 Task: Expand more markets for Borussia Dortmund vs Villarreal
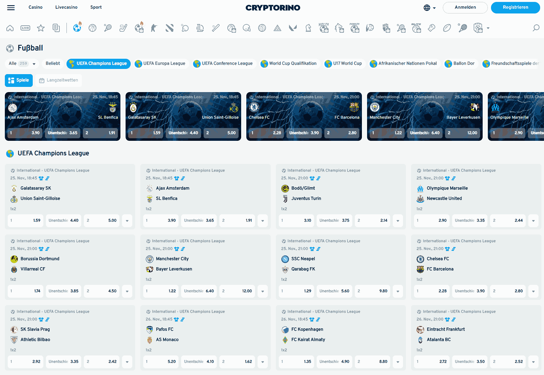click(x=127, y=291)
